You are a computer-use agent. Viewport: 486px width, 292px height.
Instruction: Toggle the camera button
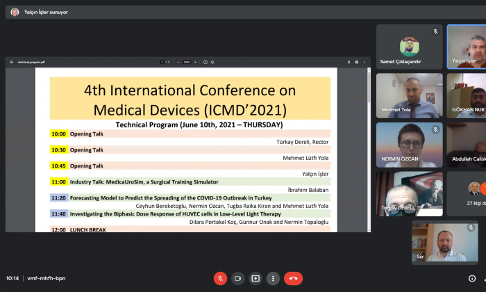tap(238, 278)
